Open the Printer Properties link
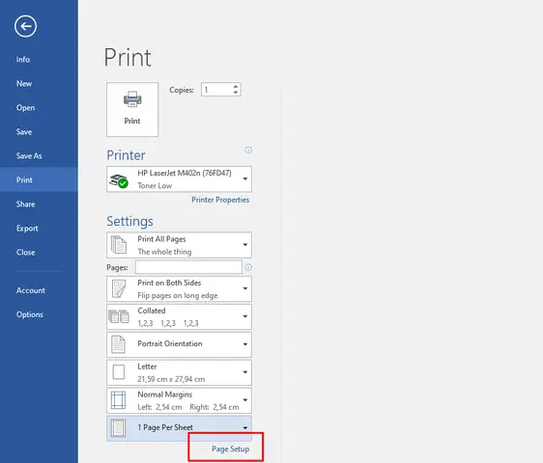 tap(220, 200)
